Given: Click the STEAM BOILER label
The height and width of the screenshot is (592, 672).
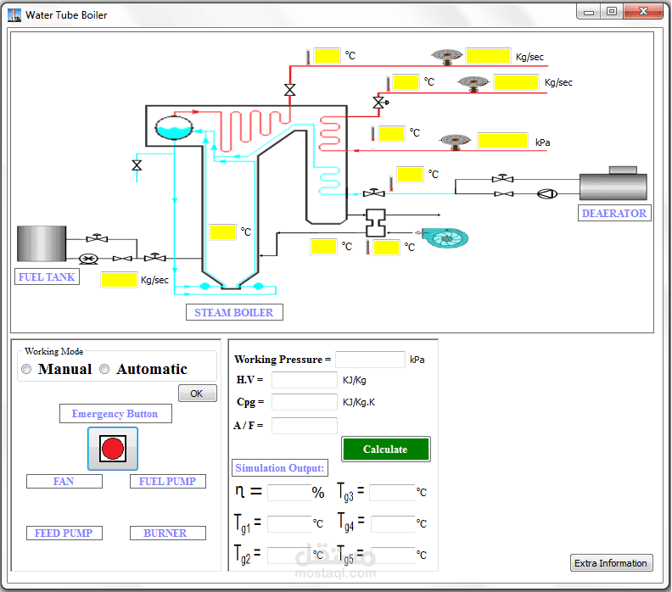Looking at the screenshot, I should click(x=234, y=312).
